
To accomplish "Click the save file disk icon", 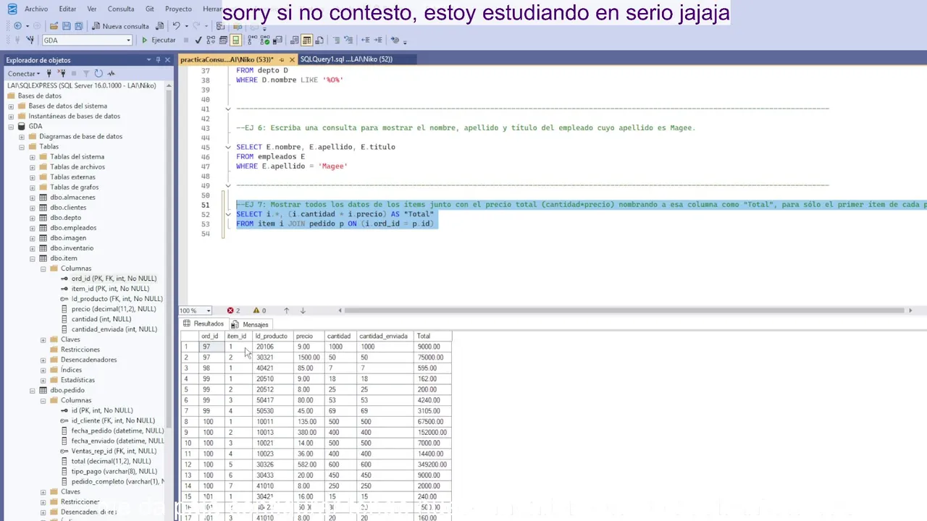I will point(66,26).
